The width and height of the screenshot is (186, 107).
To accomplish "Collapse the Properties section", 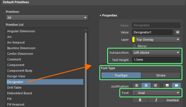I will [101, 16].
